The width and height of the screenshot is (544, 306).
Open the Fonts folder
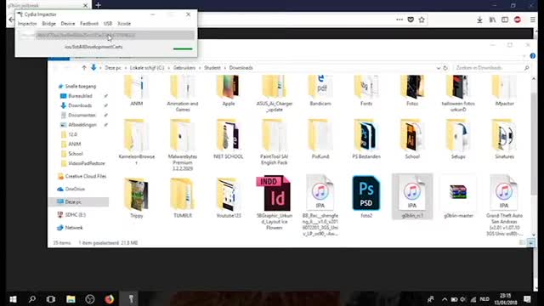[x=366, y=91]
